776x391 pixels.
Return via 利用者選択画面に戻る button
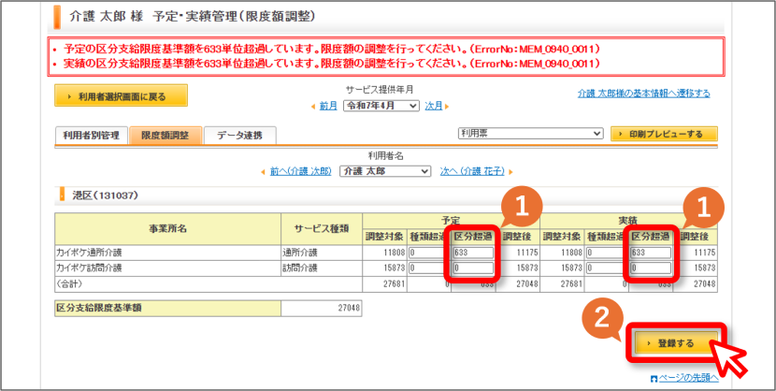121,95
